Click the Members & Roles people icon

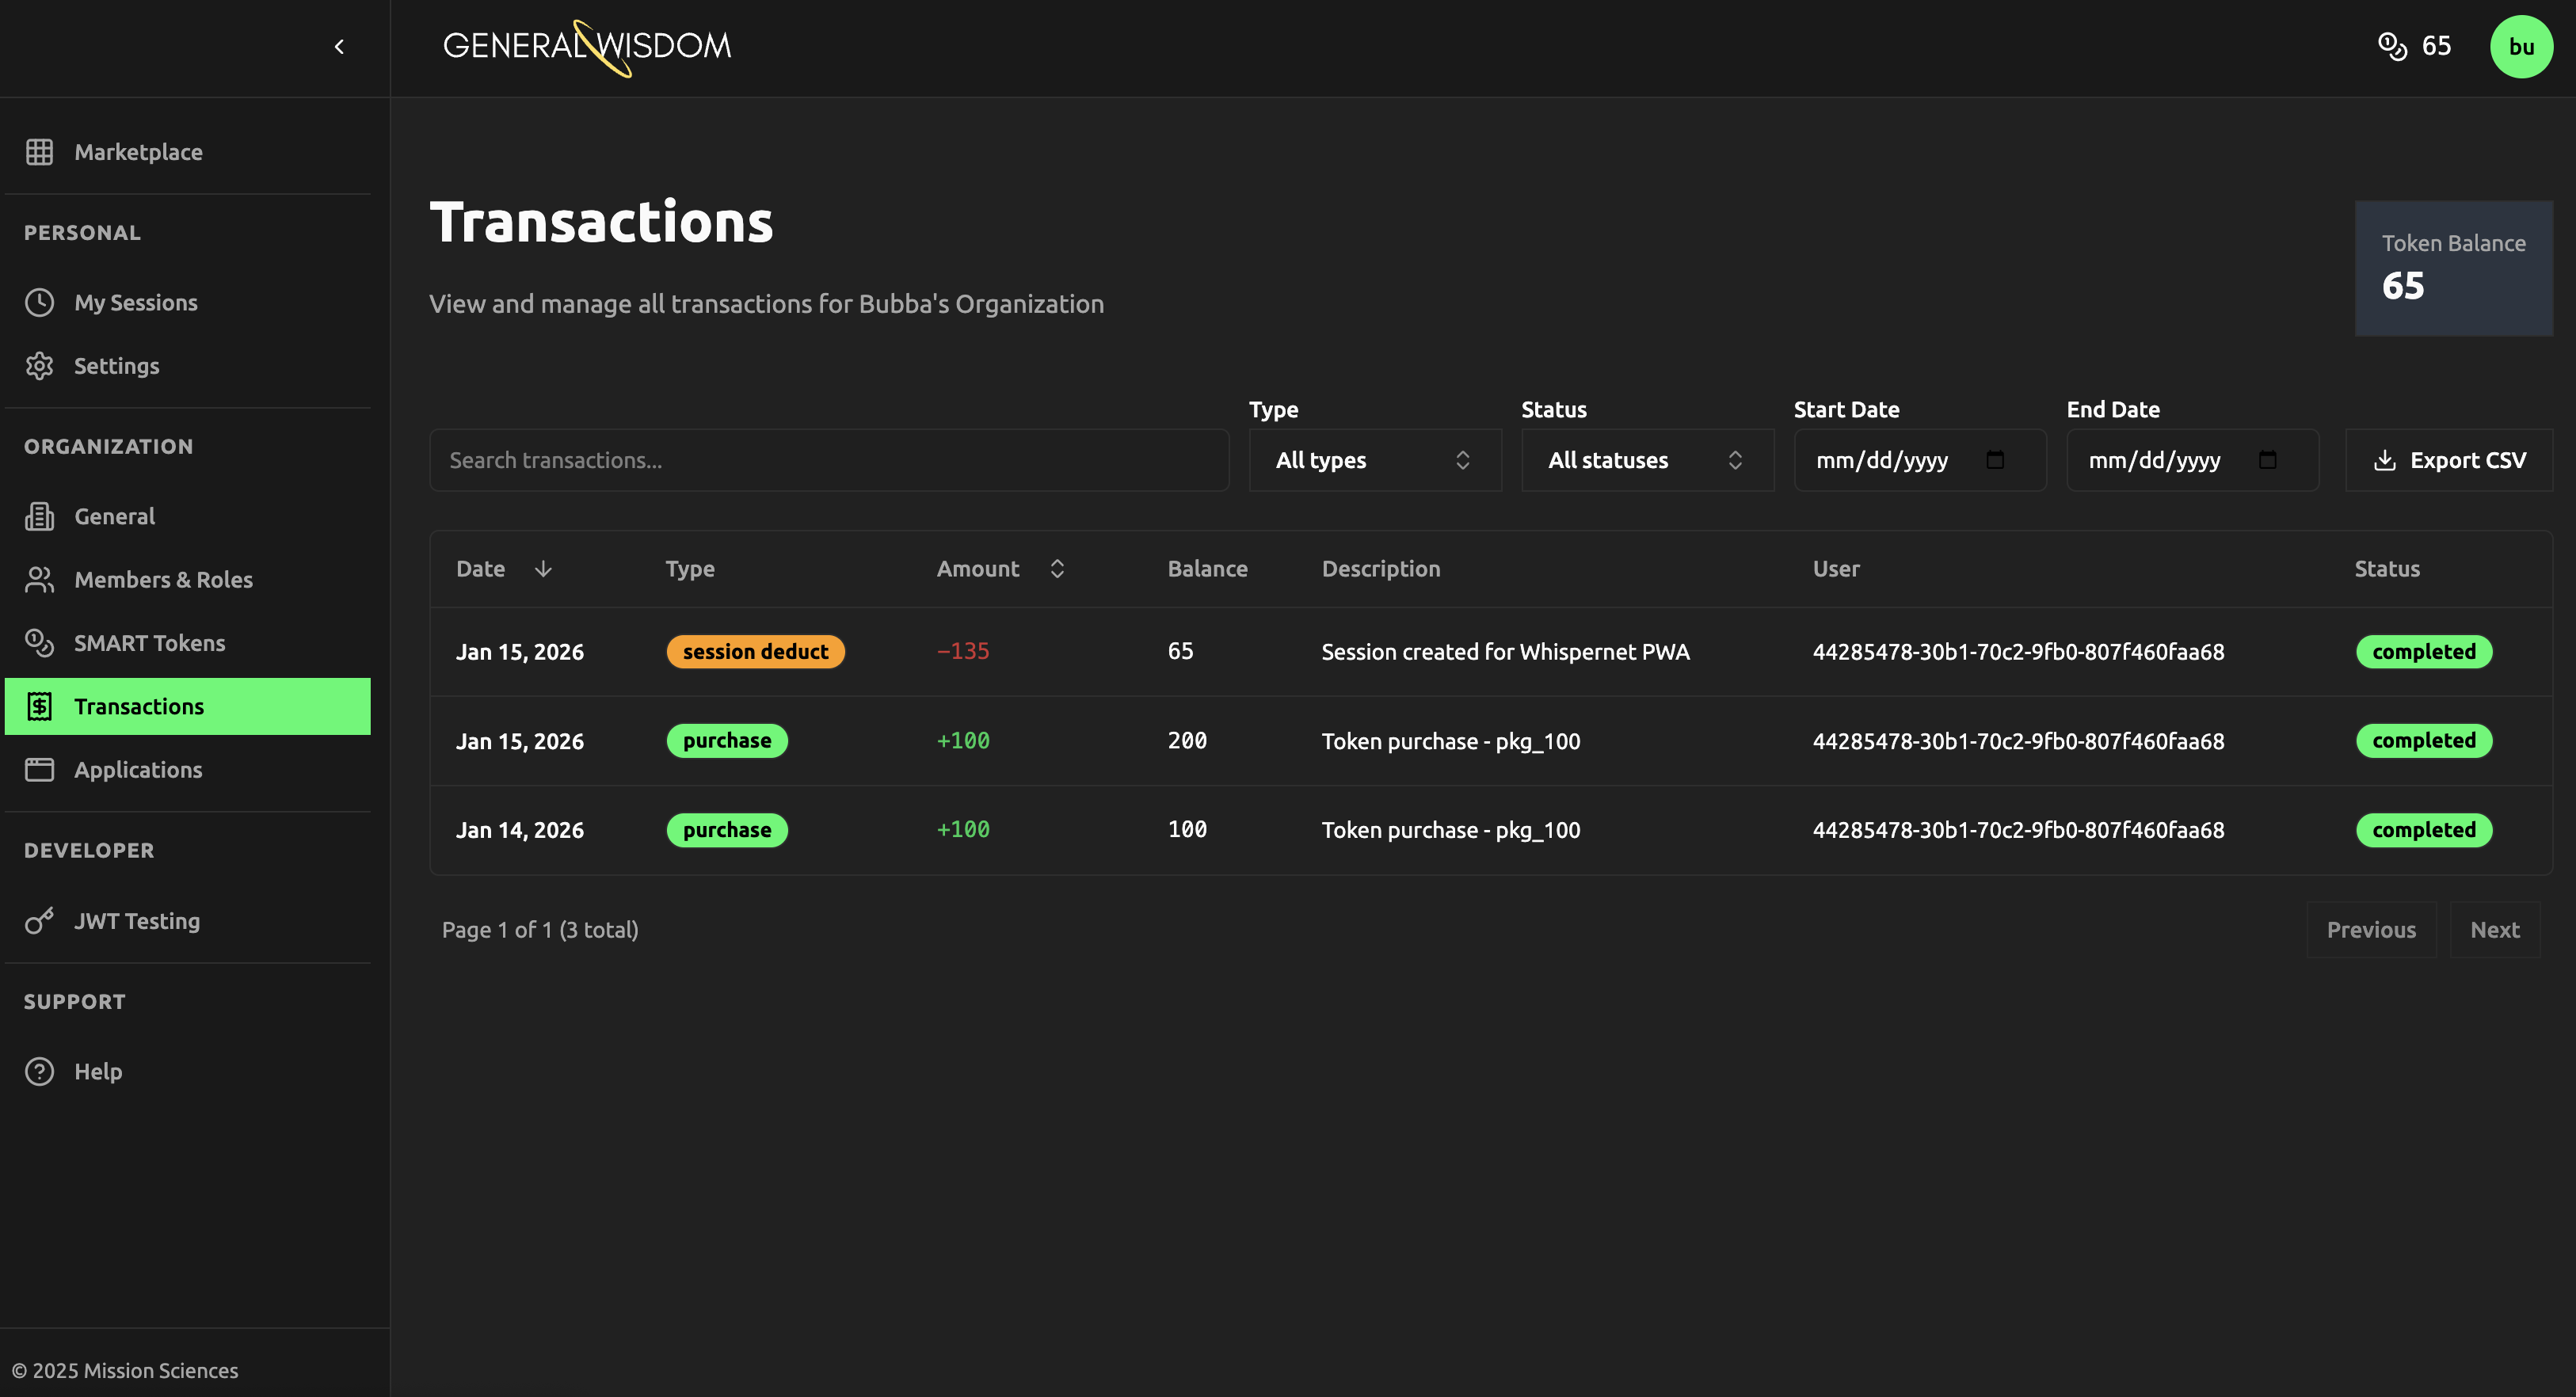tap(40, 580)
